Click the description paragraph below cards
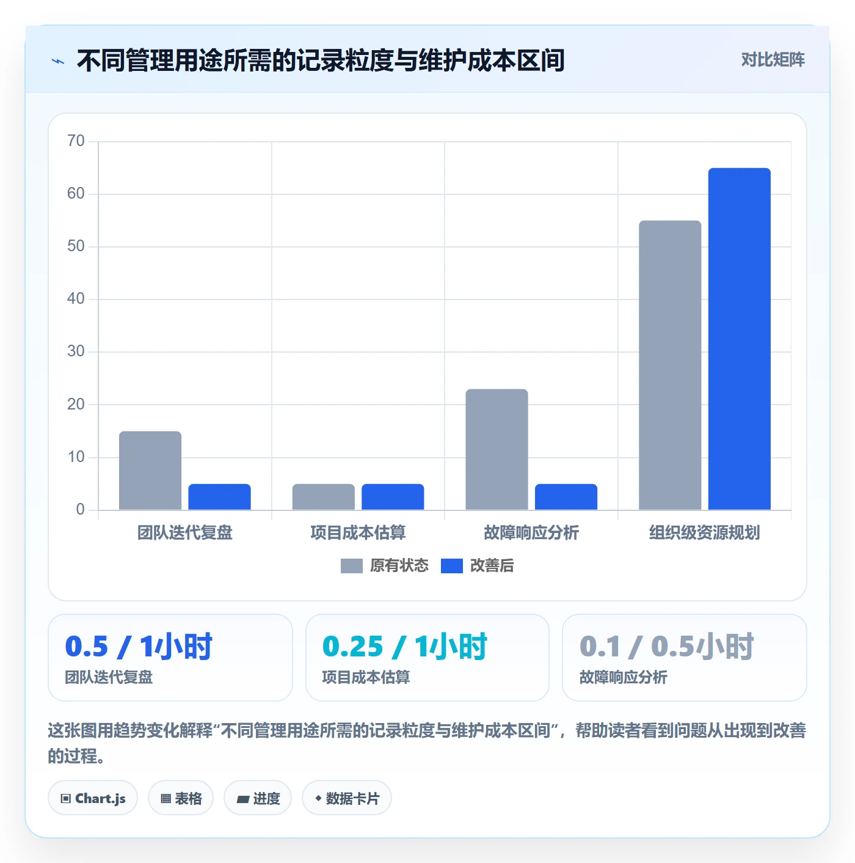 (x=428, y=743)
